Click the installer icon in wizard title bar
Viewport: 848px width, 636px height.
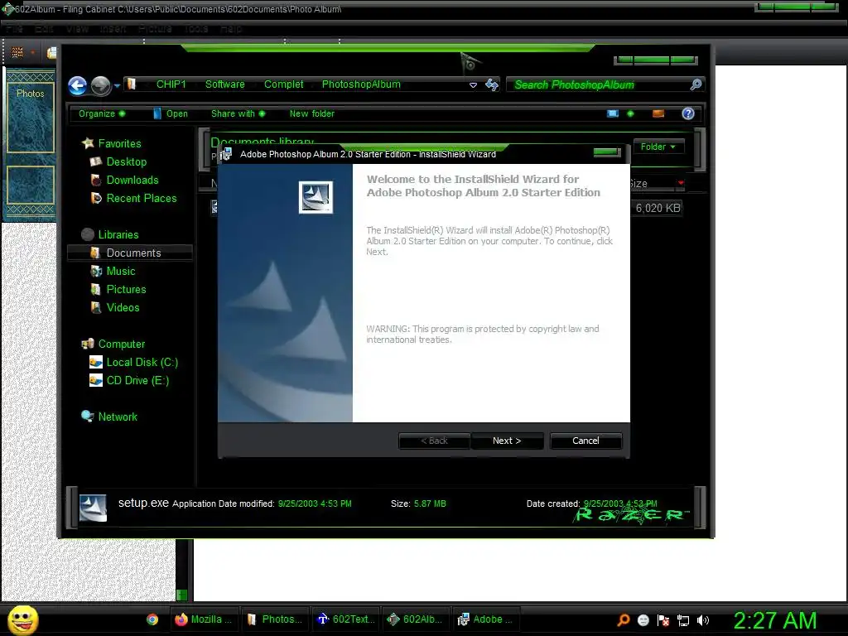pos(226,153)
